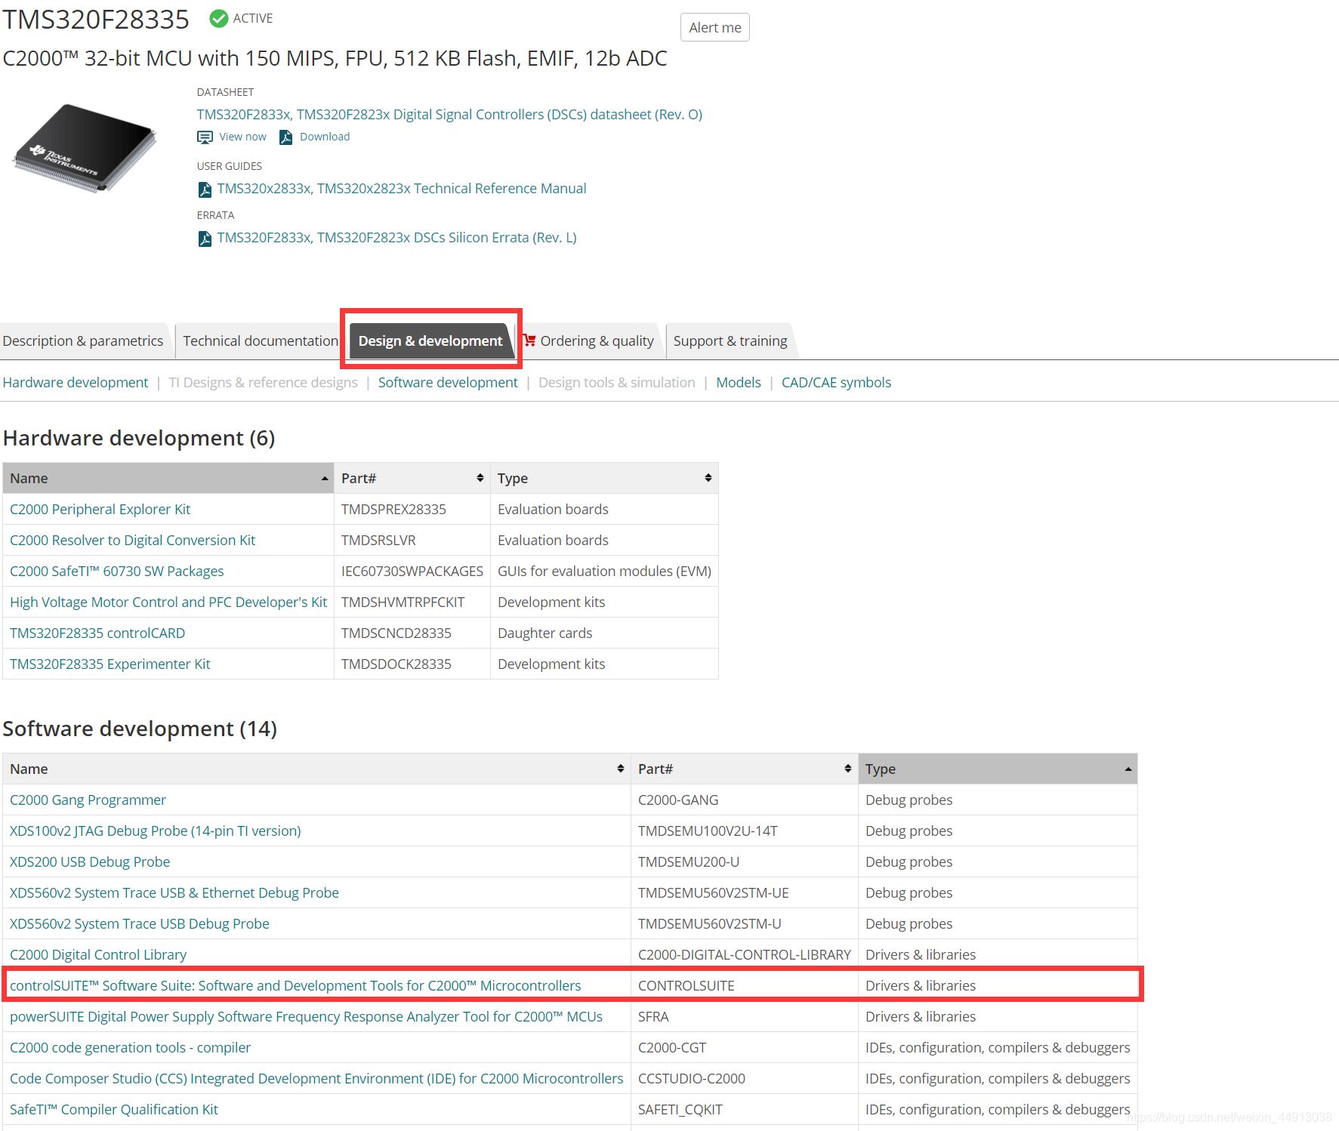Click the TMDSEMU200-U part number cell

coord(745,862)
